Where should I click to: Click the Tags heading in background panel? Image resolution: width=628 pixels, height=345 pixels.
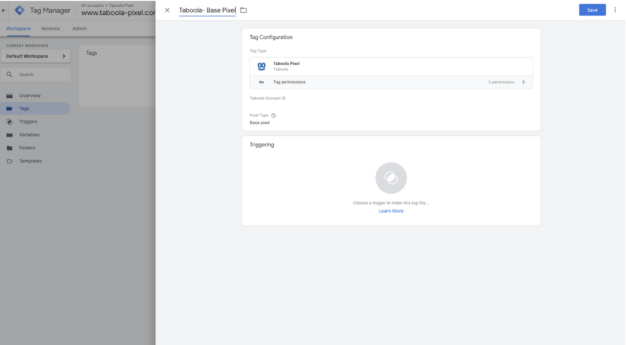(x=92, y=53)
